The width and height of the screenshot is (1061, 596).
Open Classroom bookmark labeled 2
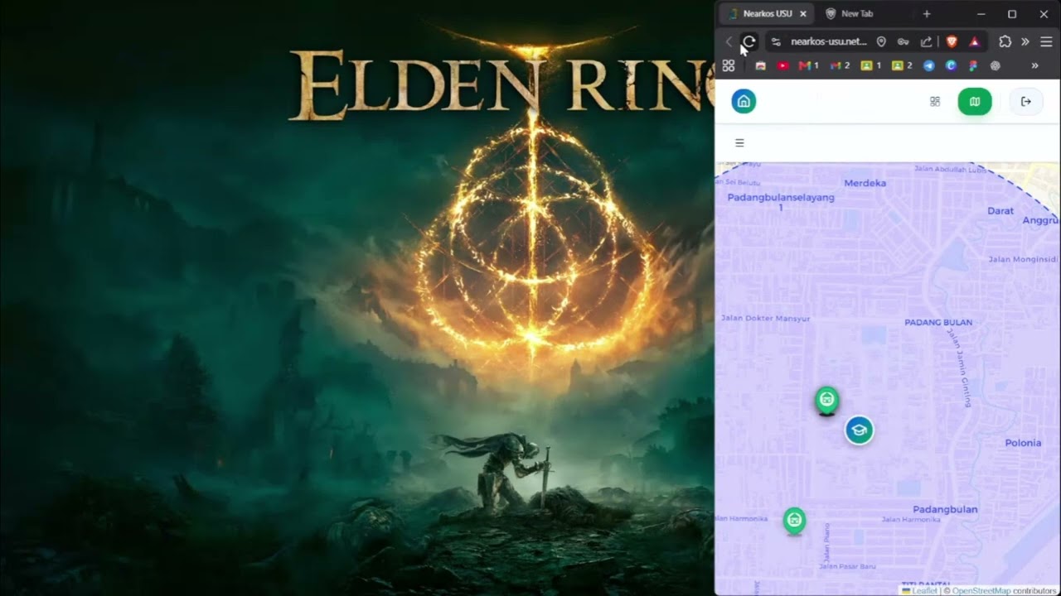point(902,65)
